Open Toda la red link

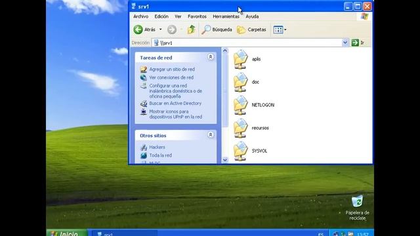(x=160, y=155)
